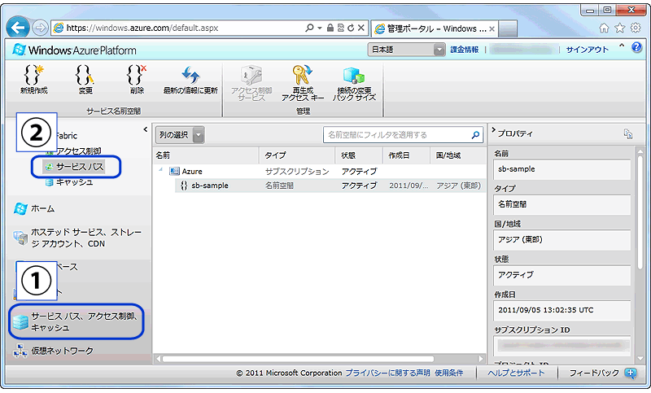Screen dimensions: 651x393
Task: Open 仮想ネットワーク navigation item
Action: point(53,351)
